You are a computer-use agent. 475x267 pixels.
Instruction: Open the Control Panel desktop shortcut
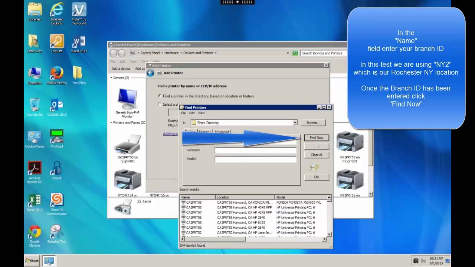point(35,139)
